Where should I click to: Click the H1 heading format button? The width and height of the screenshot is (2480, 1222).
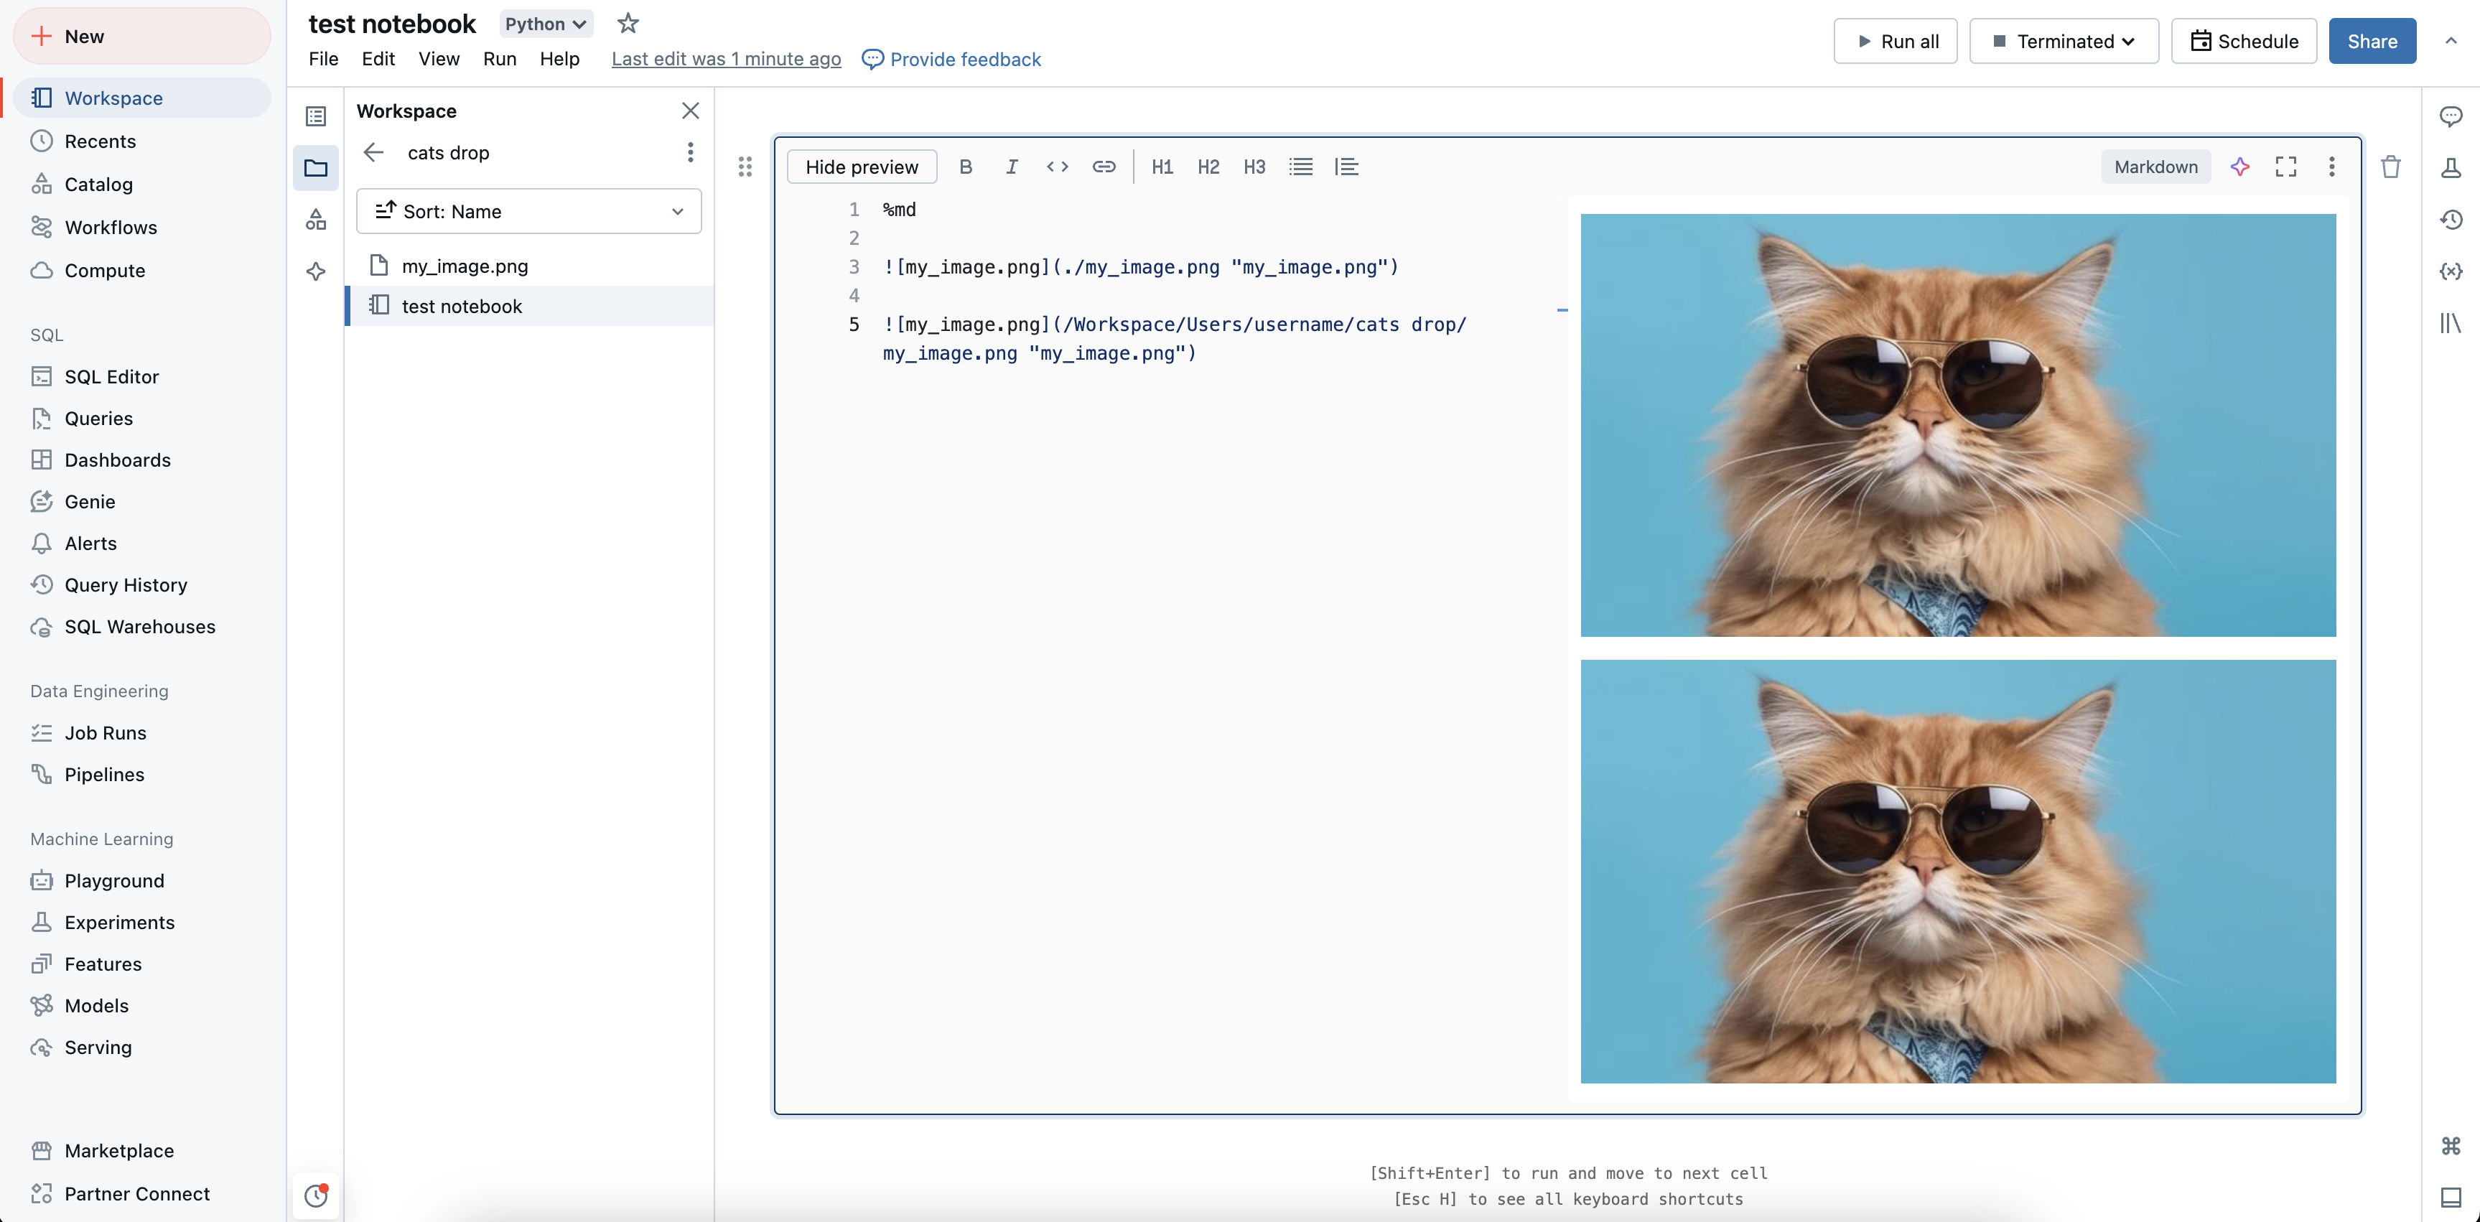pos(1161,166)
